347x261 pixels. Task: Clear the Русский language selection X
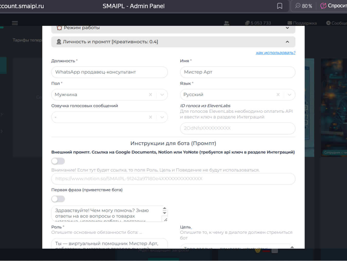pos(278,95)
